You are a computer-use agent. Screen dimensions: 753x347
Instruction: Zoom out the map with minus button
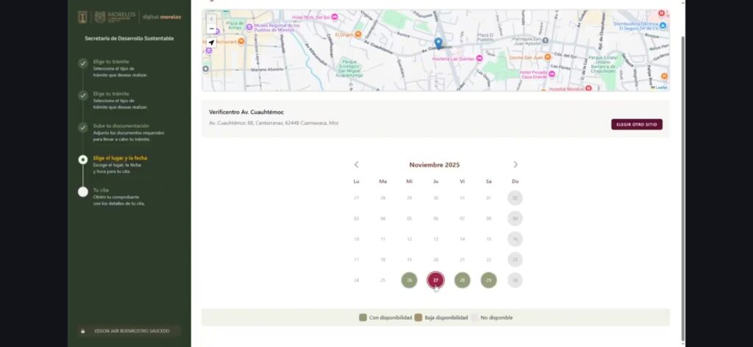click(x=212, y=29)
